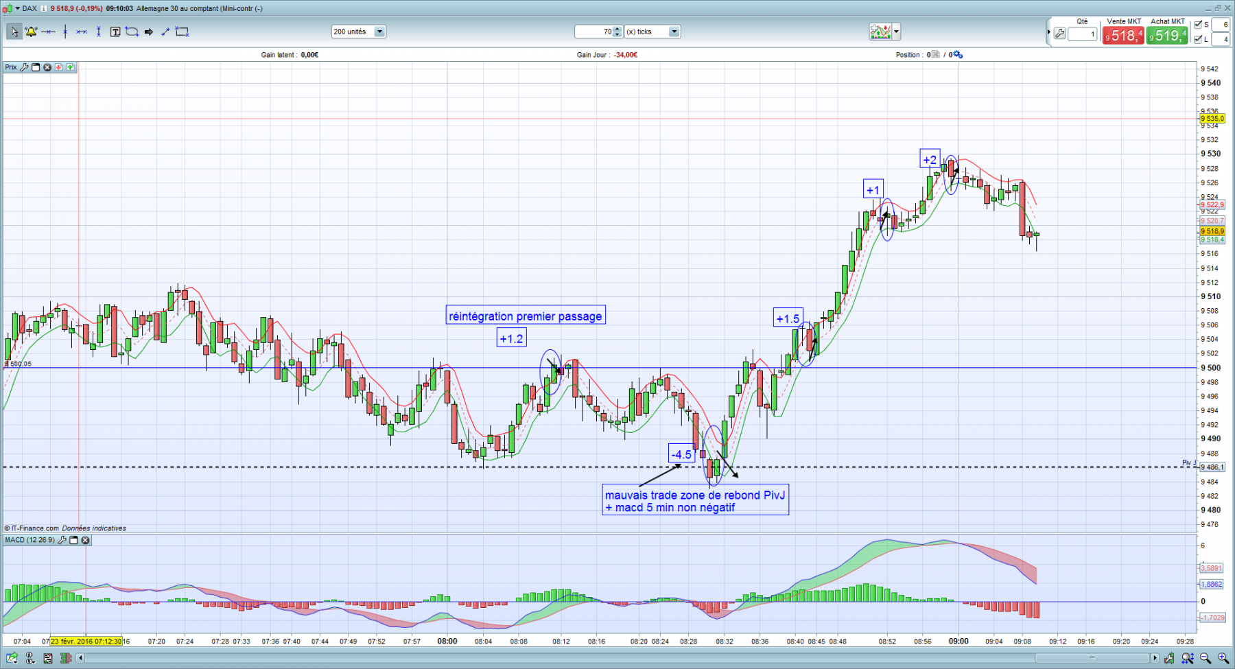Click the zoom out magnifier
Viewport: 1235px width, 669px height.
pos(1205,658)
